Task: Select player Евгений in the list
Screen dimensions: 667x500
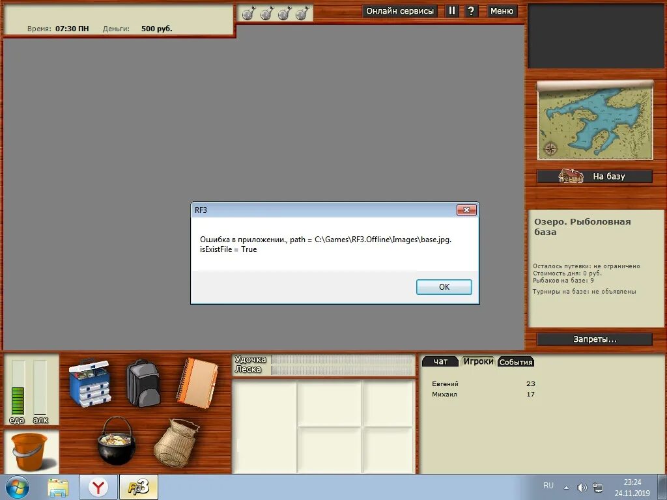Action: click(484, 383)
